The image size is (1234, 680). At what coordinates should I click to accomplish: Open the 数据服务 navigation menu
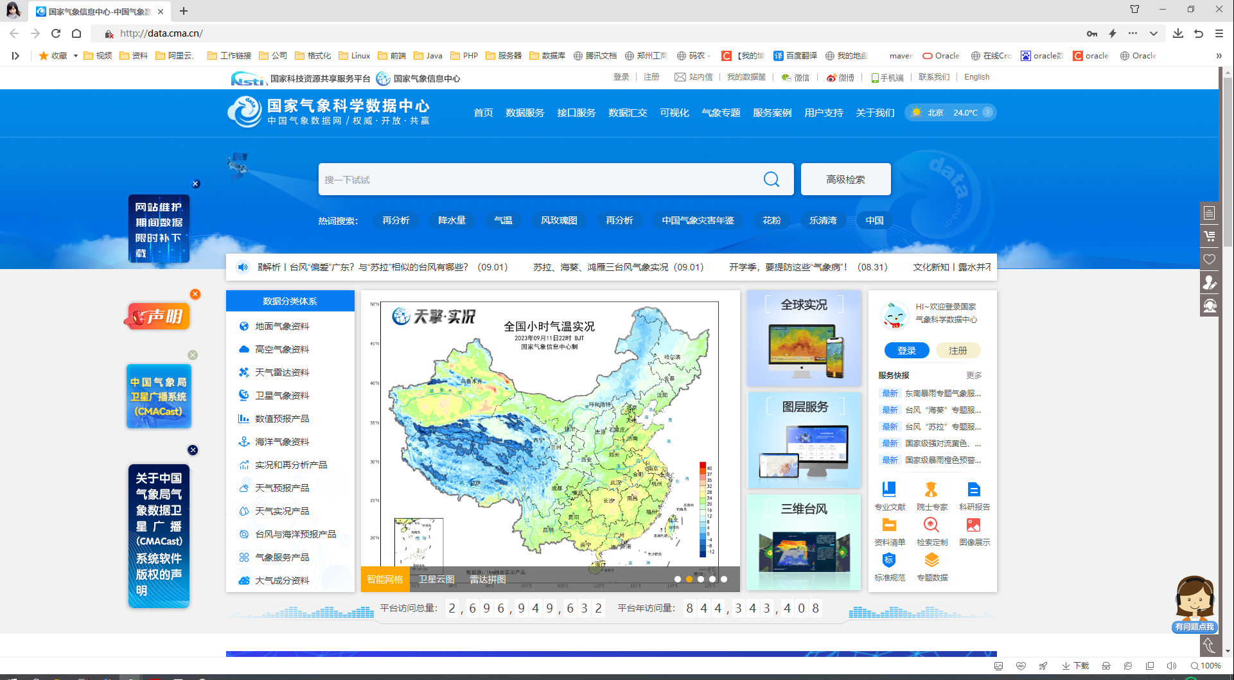525,113
